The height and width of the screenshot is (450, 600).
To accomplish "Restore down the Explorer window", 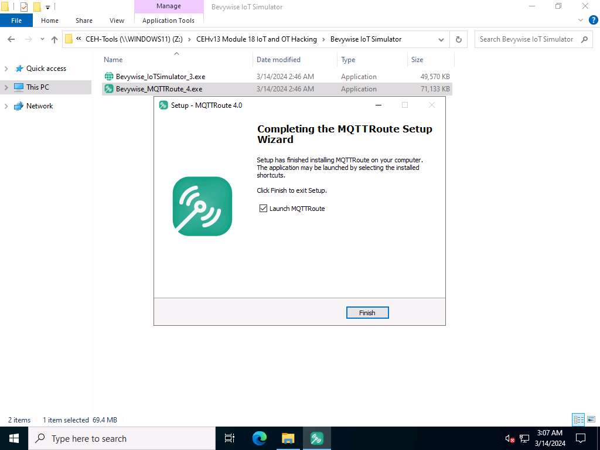I will pyautogui.click(x=558, y=6).
